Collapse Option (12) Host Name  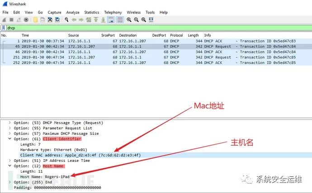point(9,165)
